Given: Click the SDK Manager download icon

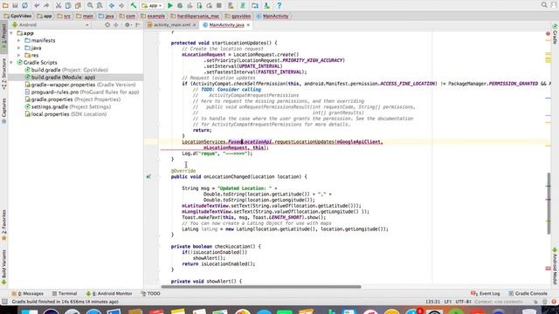Looking at the screenshot, I should pyautogui.click(x=266, y=5).
